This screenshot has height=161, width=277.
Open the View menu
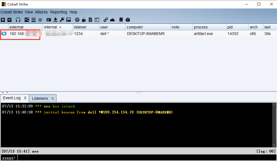[x=29, y=12]
